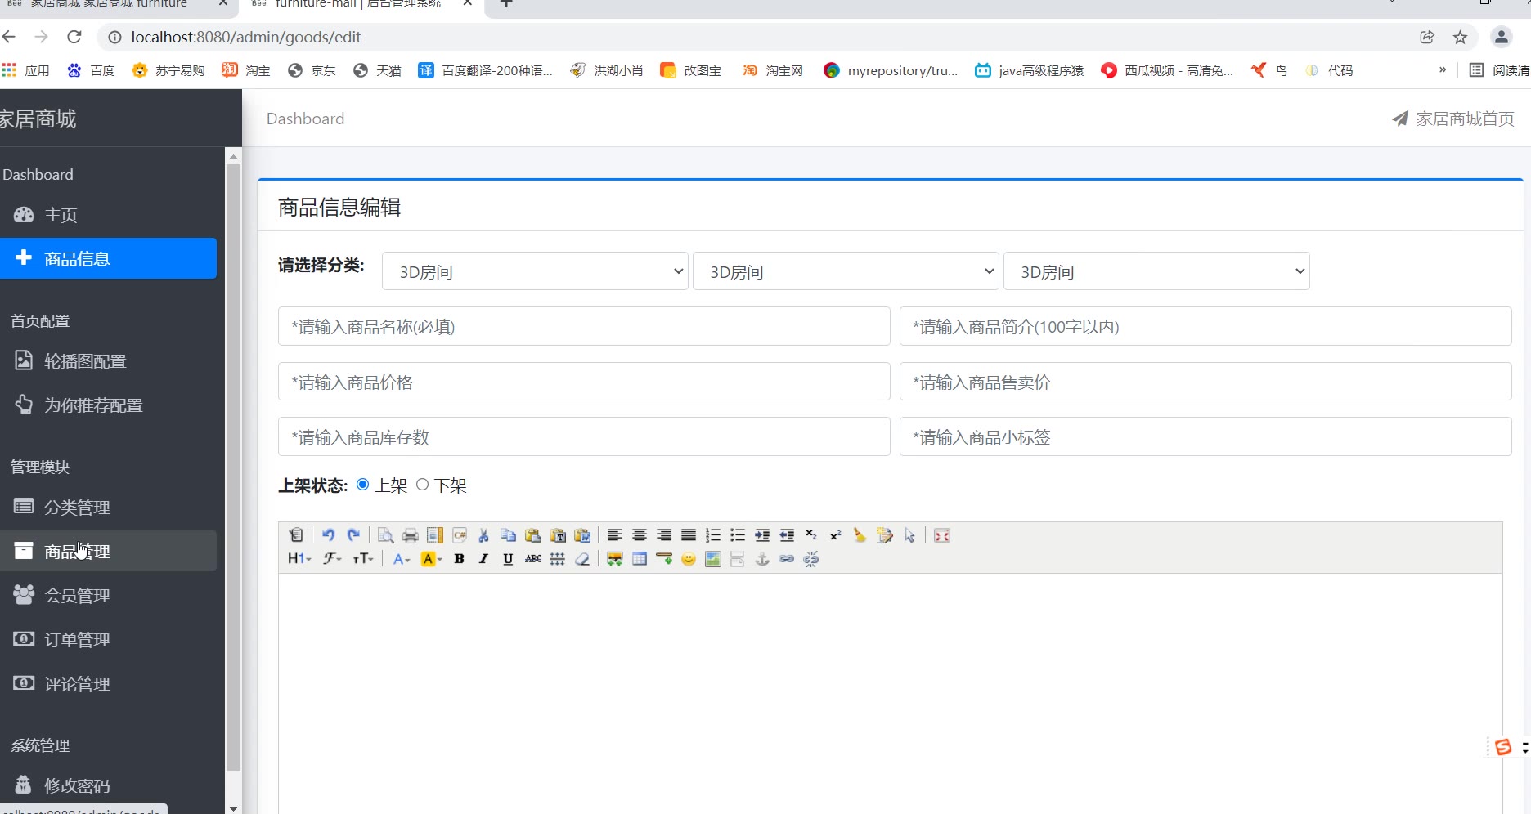Redo edit in the editor toolbar
The width and height of the screenshot is (1531, 814).
(x=353, y=535)
